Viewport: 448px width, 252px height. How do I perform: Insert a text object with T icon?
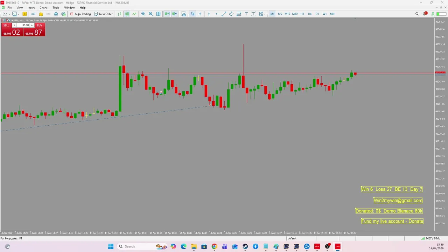(x=246, y=14)
